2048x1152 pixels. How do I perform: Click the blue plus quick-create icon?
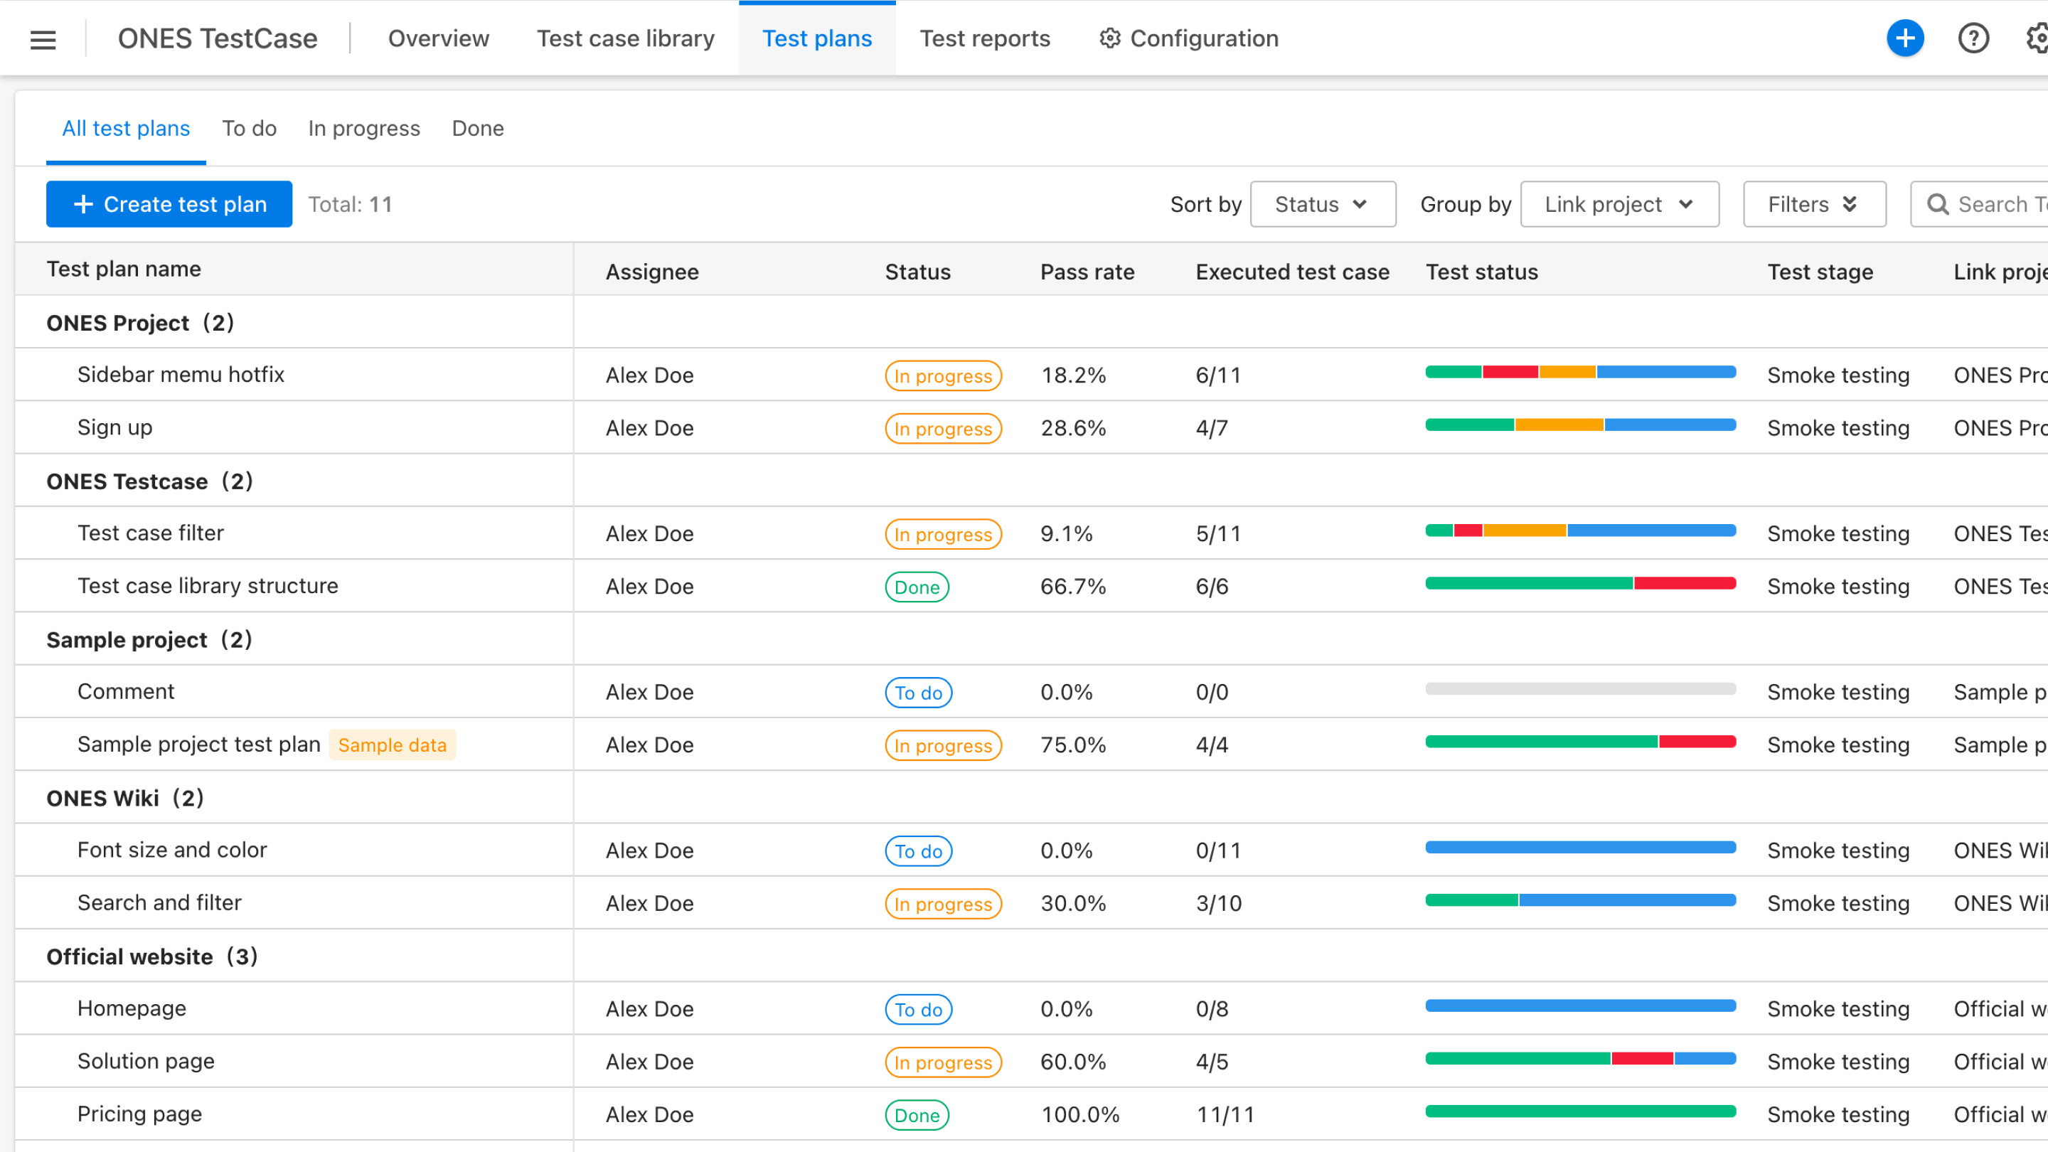click(x=1905, y=38)
